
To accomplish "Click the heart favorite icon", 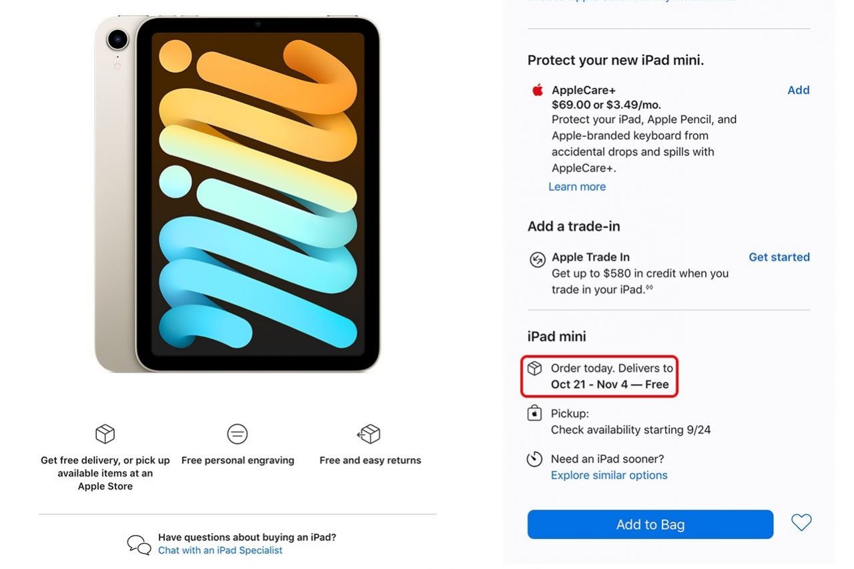I will [x=801, y=522].
